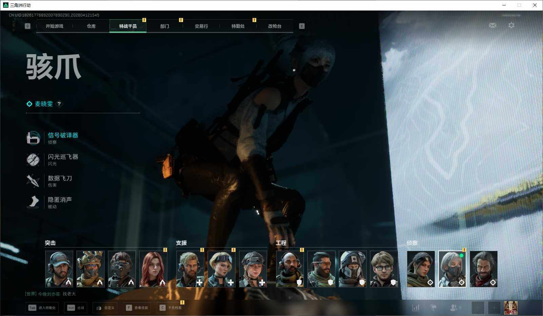543x316 pixels.
Task: Click the 三角洲行动 title bar app icon
Action: pos(5,5)
